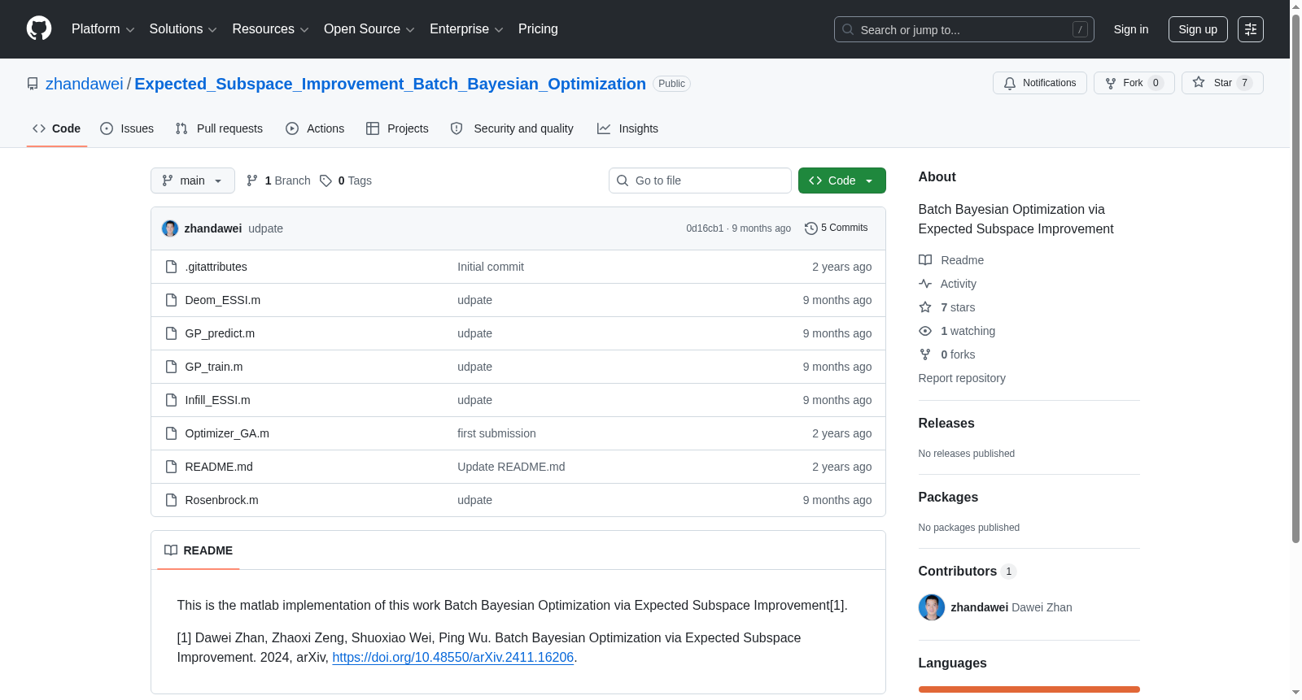Click the contributor avatar for zhandawei

click(x=932, y=607)
